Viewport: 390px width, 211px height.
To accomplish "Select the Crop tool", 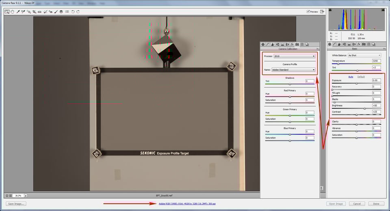I will point(34,12).
